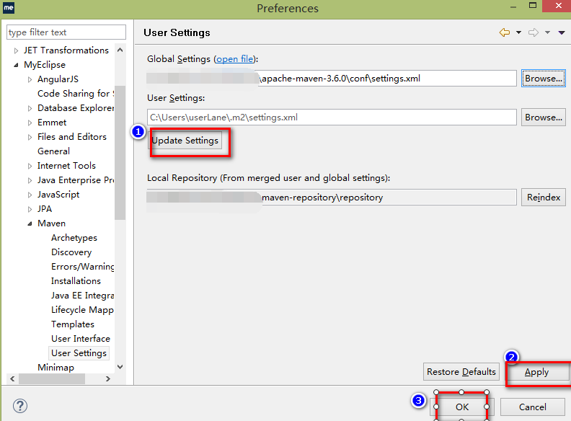
Task: Select Minimap preference page
Action: tap(56, 368)
